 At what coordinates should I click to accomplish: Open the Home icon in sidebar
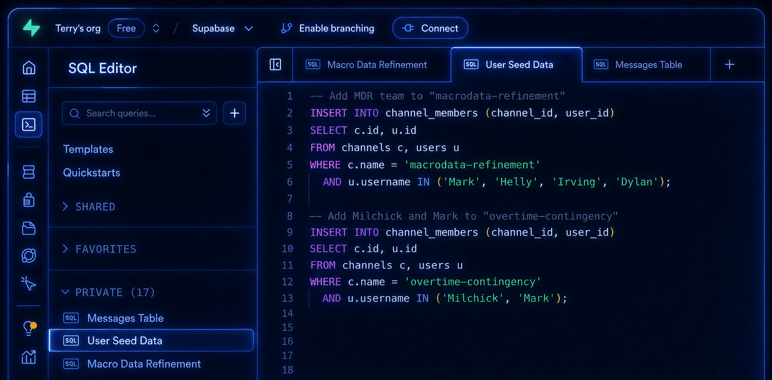click(x=29, y=68)
